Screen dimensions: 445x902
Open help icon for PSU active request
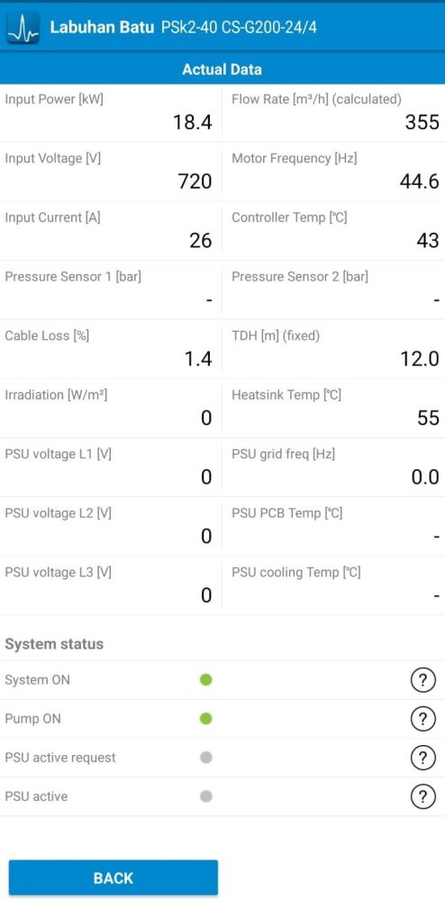click(x=422, y=758)
